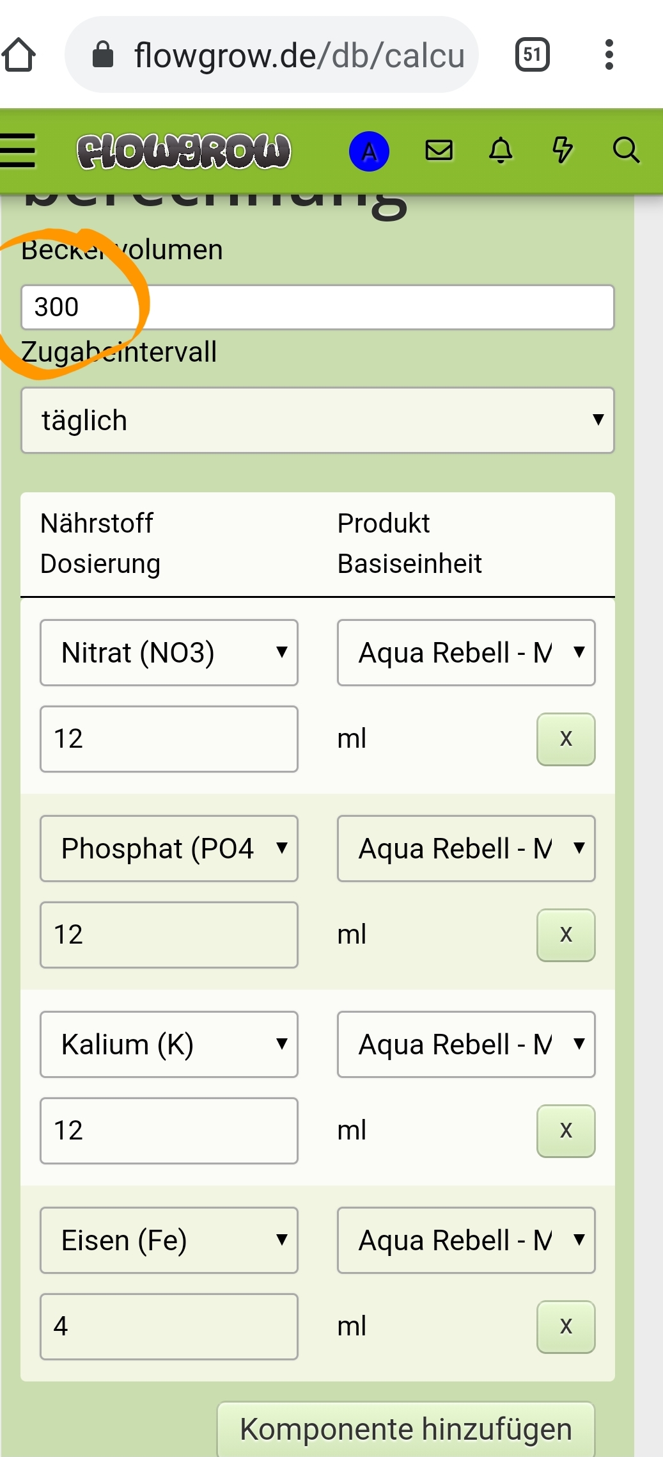Open the Nitrat (NO3) nutrient dropdown
663x1457 pixels.
(169, 652)
